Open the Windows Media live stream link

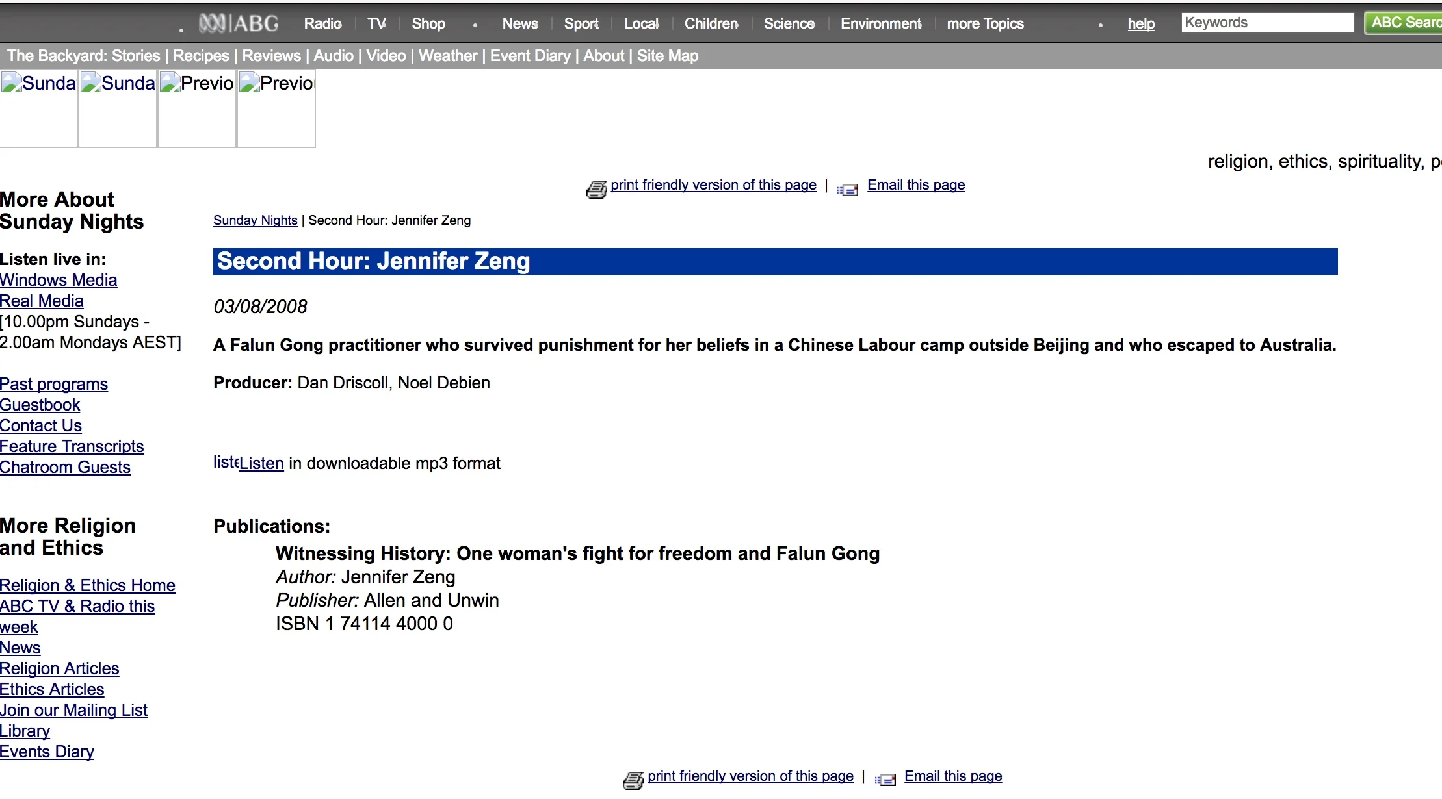pos(59,280)
